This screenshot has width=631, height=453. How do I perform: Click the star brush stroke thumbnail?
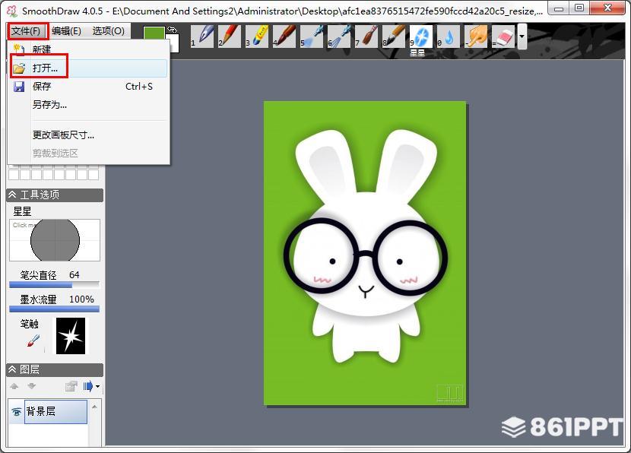coord(71,336)
